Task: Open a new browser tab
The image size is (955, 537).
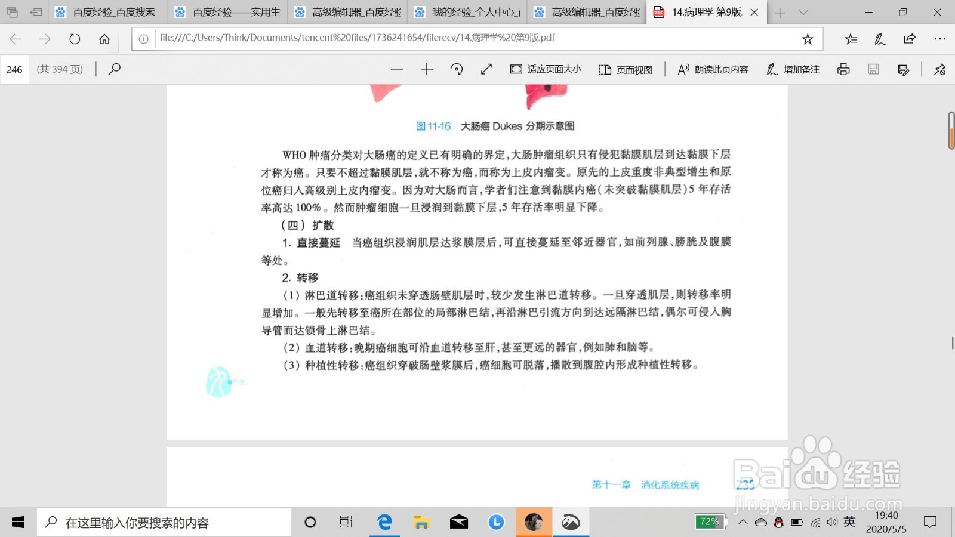Action: pos(780,13)
